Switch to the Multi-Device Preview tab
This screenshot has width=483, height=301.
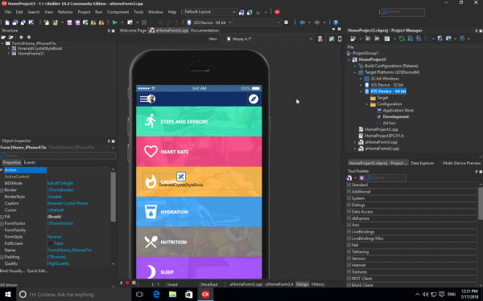point(461,163)
